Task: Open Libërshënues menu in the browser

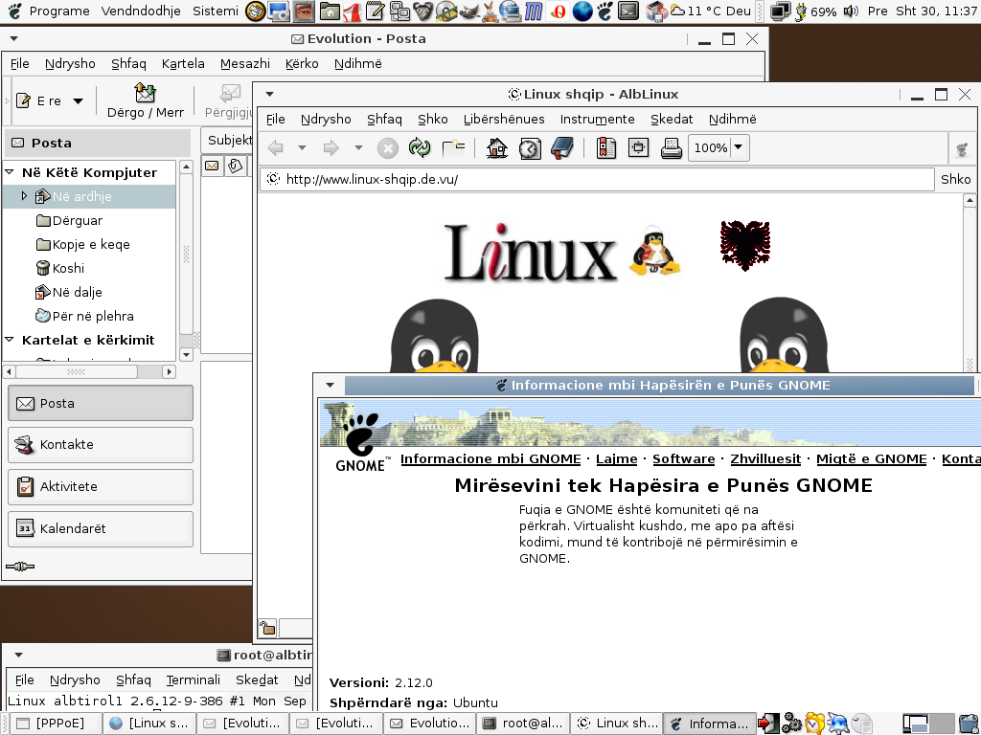Action: 504,119
